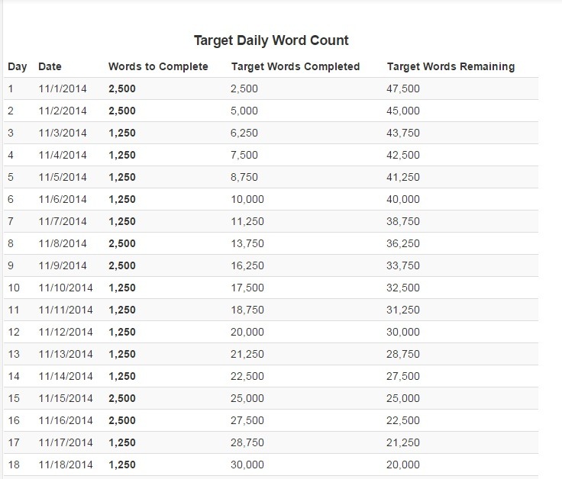Click the date 11/15/2014
562x479 pixels.
click(66, 398)
